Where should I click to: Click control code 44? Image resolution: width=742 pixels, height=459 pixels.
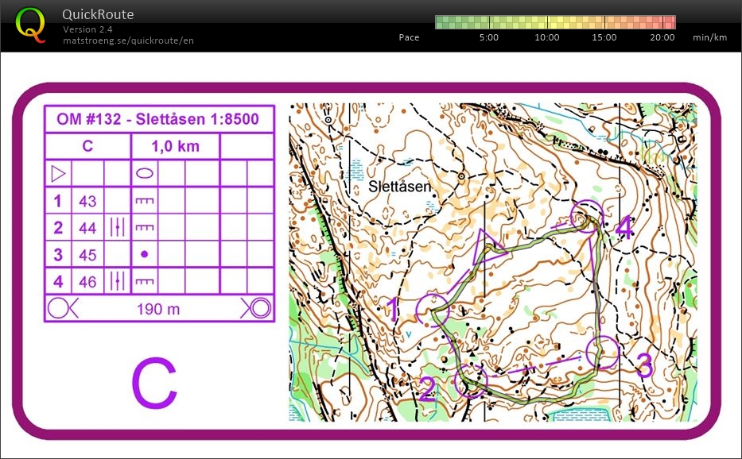tap(87, 229)
